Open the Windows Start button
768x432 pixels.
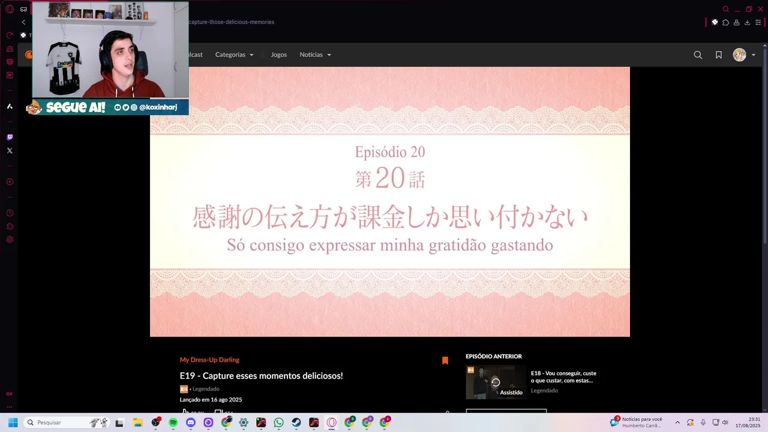click(13, 422)
